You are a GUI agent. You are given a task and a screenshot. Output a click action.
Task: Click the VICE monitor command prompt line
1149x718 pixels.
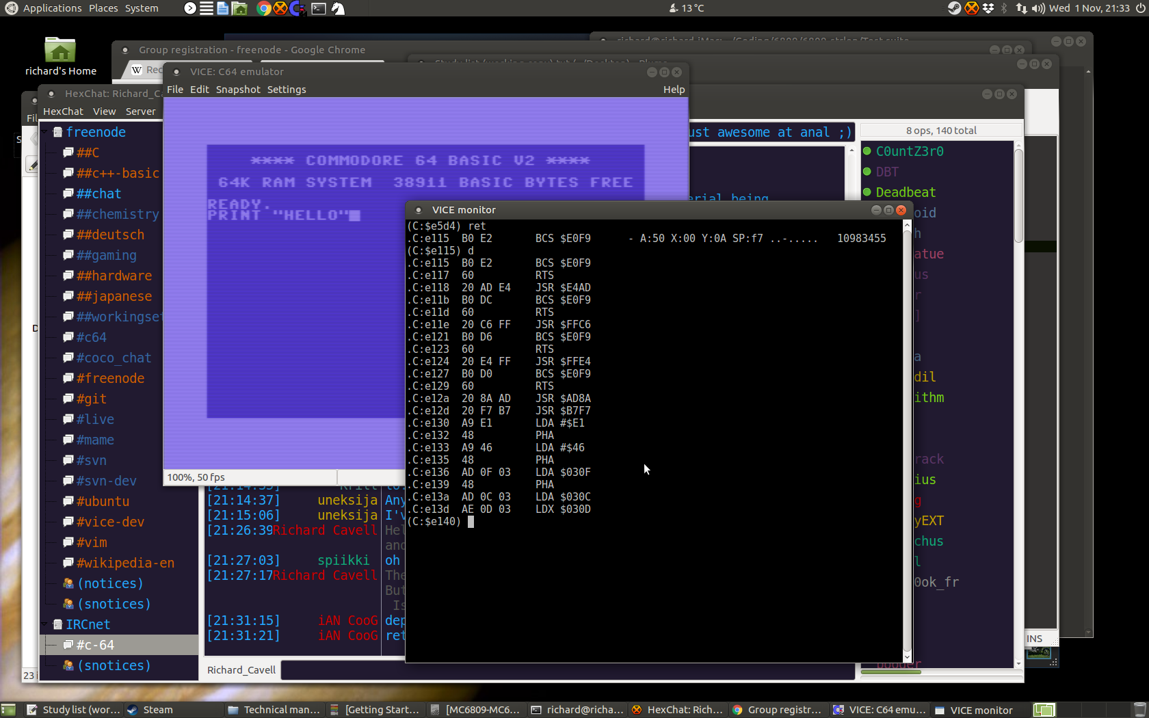[x=440, y=522]
